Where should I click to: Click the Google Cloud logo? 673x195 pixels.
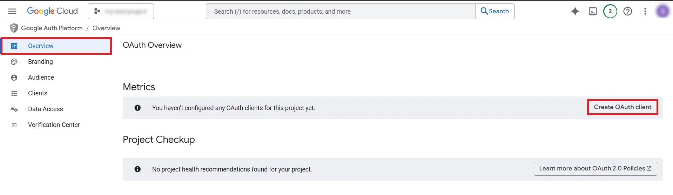[52, 11]
